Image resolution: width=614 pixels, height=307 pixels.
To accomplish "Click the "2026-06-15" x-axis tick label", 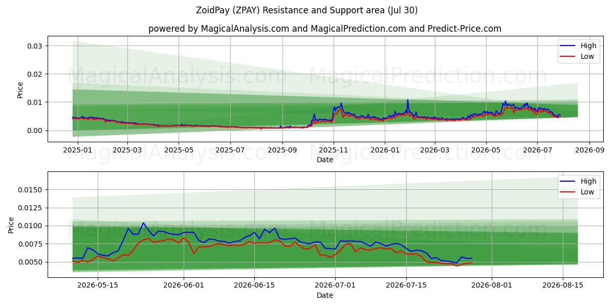I will pos(254,286).
